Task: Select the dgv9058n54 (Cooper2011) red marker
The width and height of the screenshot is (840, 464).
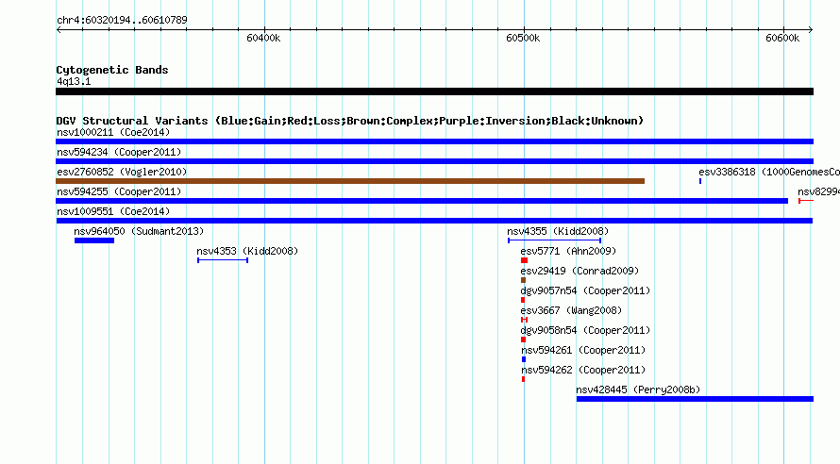Action: click(x=524, y=340)
